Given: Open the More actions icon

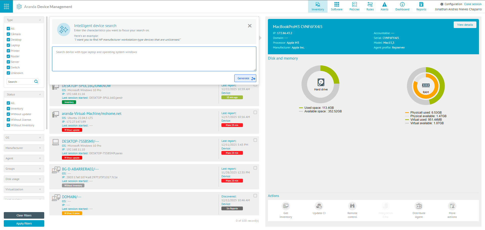Looking at the screenshot, I should pyautogui.click(x=452, y=206).
